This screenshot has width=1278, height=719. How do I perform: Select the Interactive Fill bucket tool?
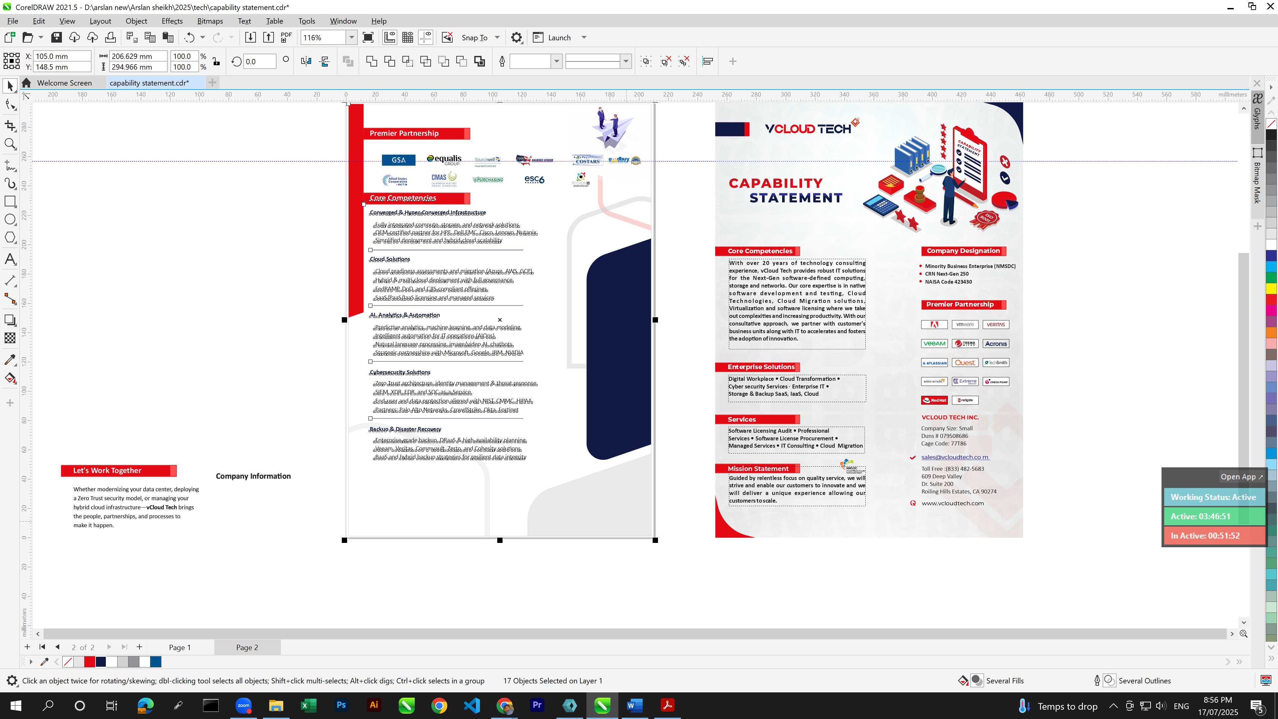[x=10, y=377]
